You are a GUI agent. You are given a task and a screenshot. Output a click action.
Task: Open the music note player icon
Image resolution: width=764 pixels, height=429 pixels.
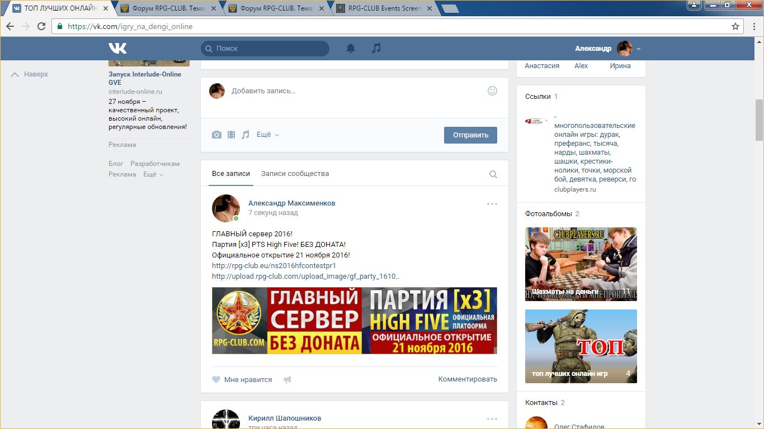pos(376,49)
